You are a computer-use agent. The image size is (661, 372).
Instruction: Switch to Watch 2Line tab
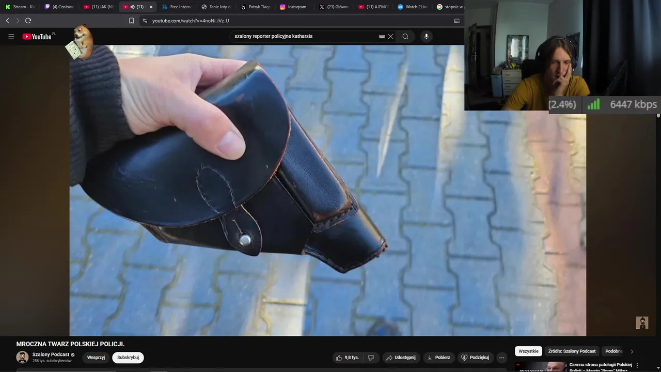[413, 7]
